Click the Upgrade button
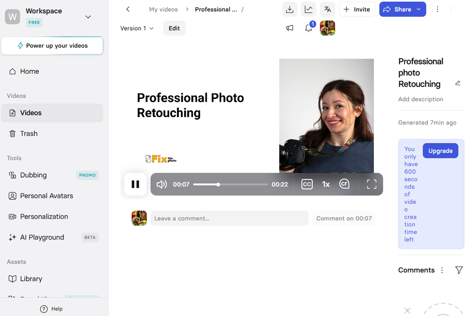475x316 pixels. 441,151
